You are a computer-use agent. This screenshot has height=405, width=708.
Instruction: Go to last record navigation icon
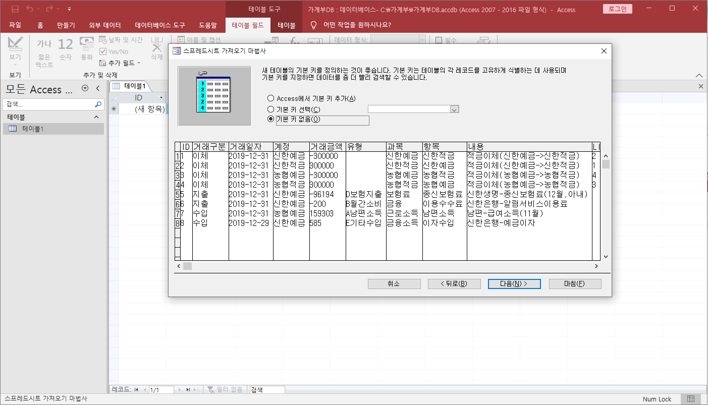coord(188,390)
